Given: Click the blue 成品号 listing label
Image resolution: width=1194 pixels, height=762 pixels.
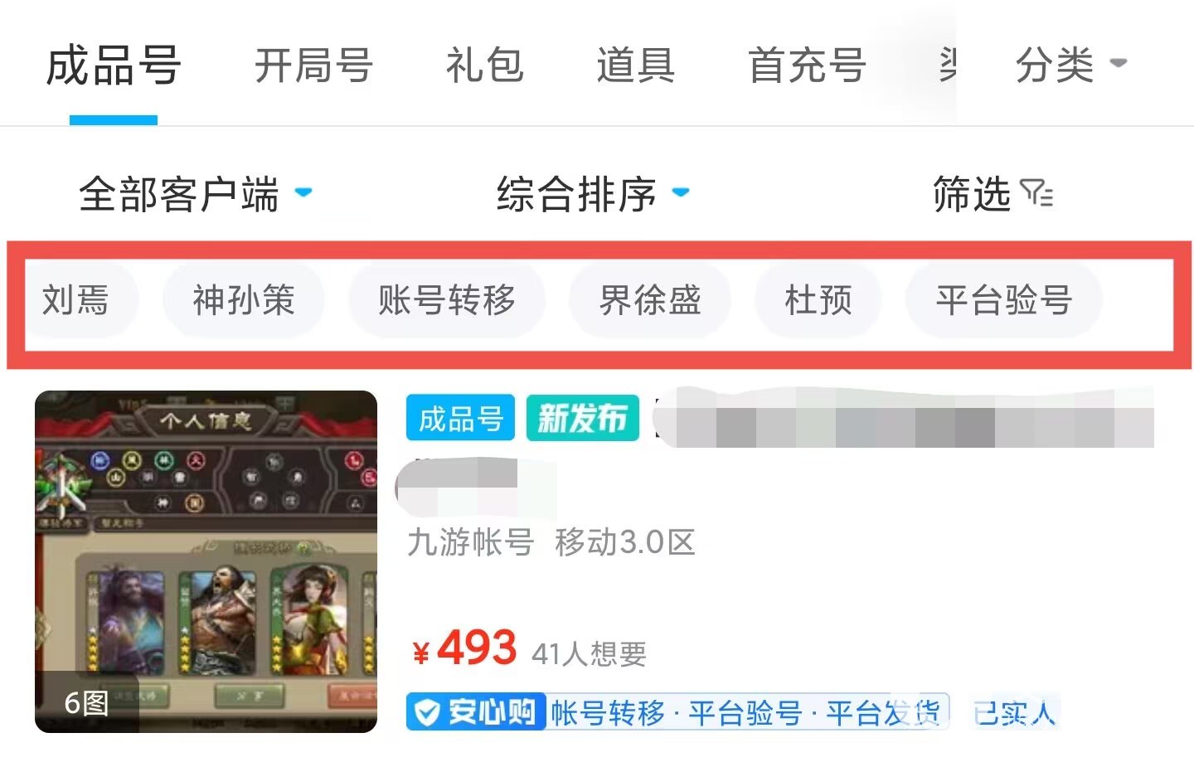Looking at the screenshot, I should [460, 418].
